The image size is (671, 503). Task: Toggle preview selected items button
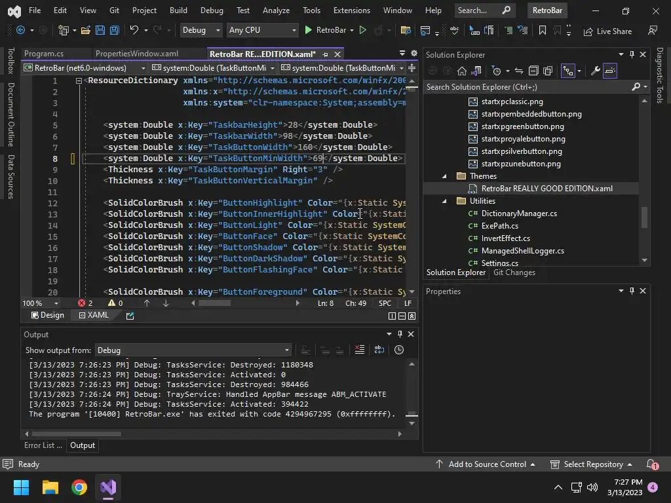(x=610, y=71)
